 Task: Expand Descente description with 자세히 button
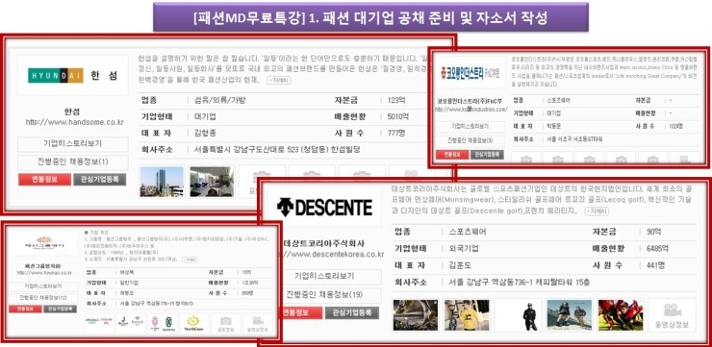[597, 211]
